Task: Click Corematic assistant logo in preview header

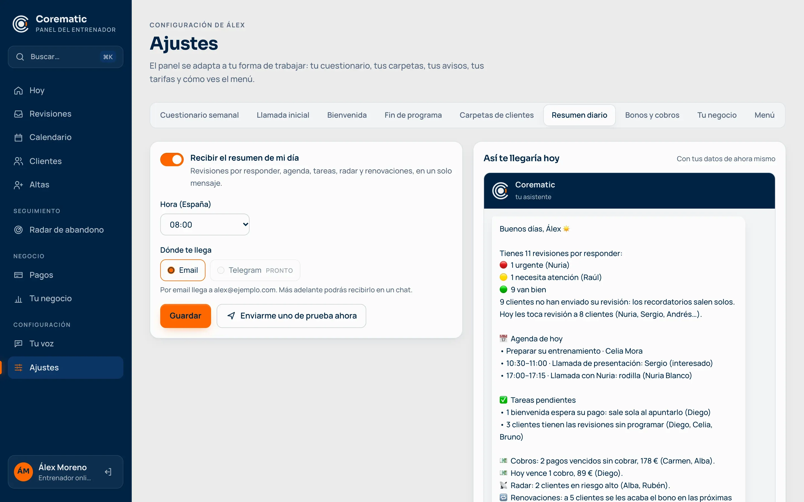Action: [500, 190]
